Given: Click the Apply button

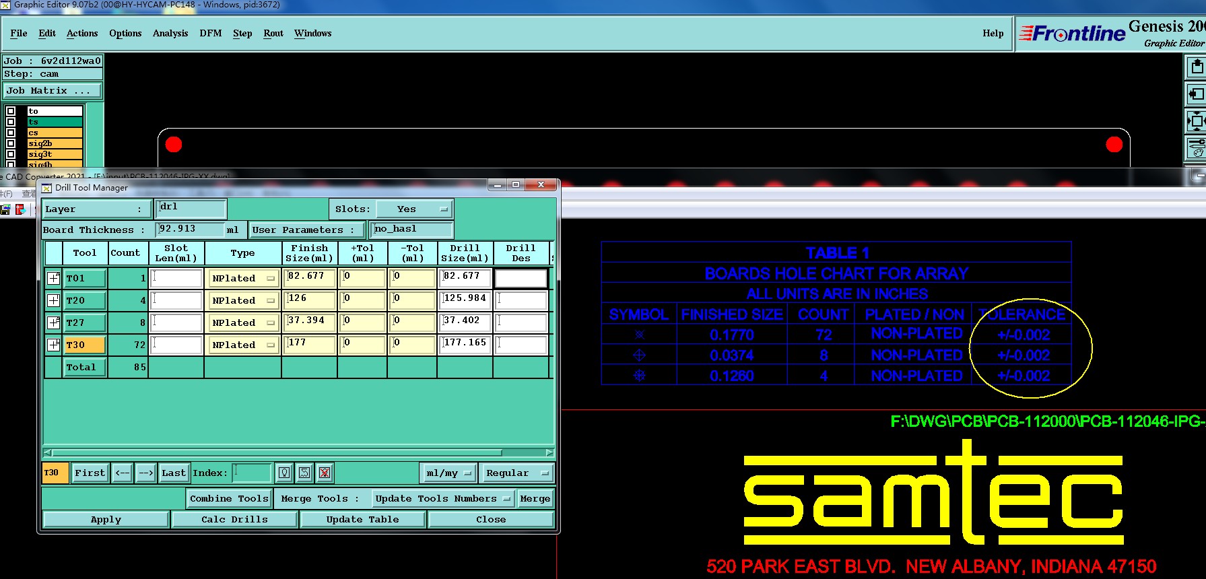Looking at the screenshot, I should [106, 519].
